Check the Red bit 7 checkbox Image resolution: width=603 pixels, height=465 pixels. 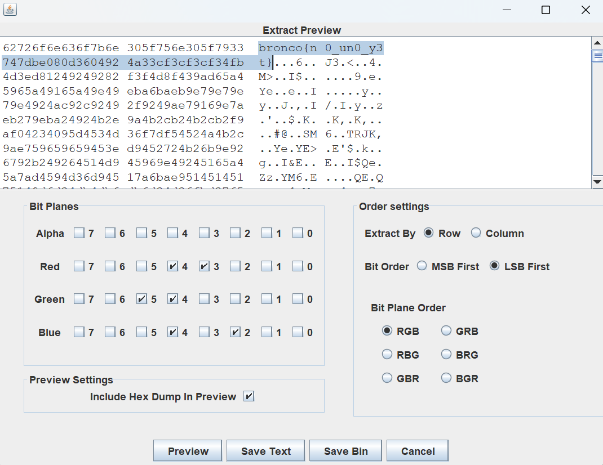tap(79, 266)
